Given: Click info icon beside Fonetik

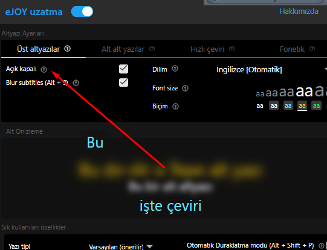Looking at the screenshot, I should click(312, 49).
